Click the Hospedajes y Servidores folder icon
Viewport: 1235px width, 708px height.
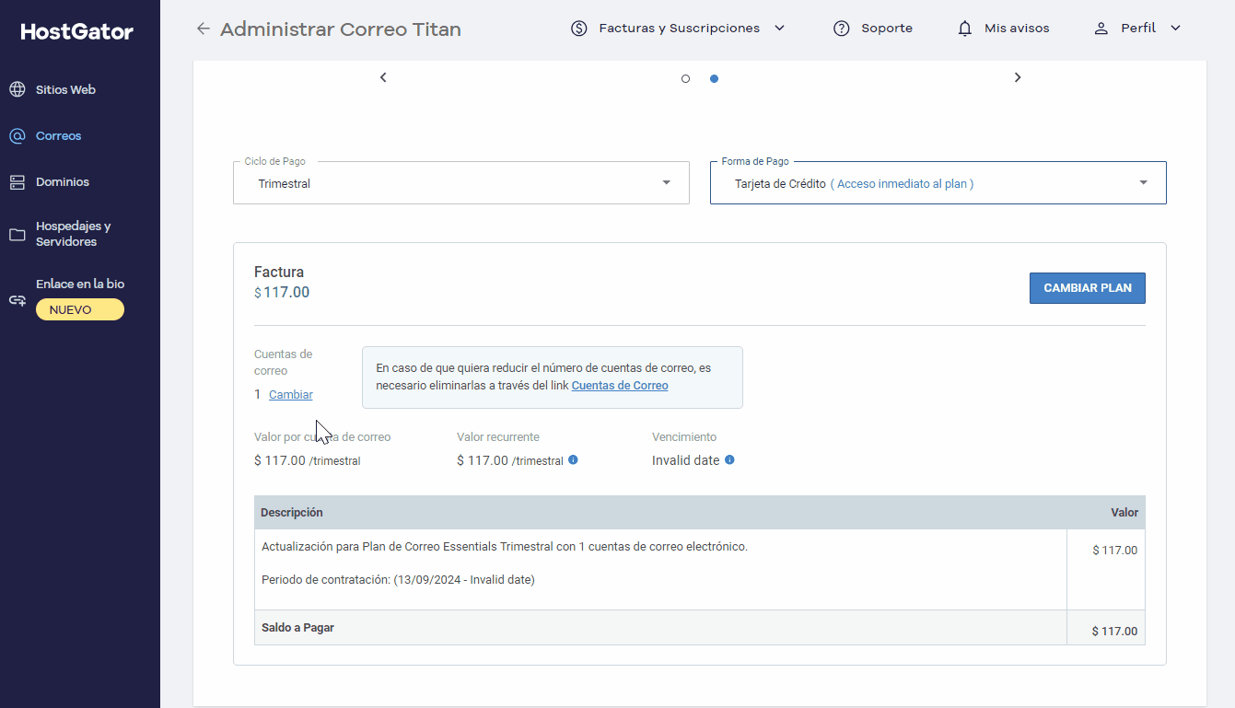[x=17, y=234]
